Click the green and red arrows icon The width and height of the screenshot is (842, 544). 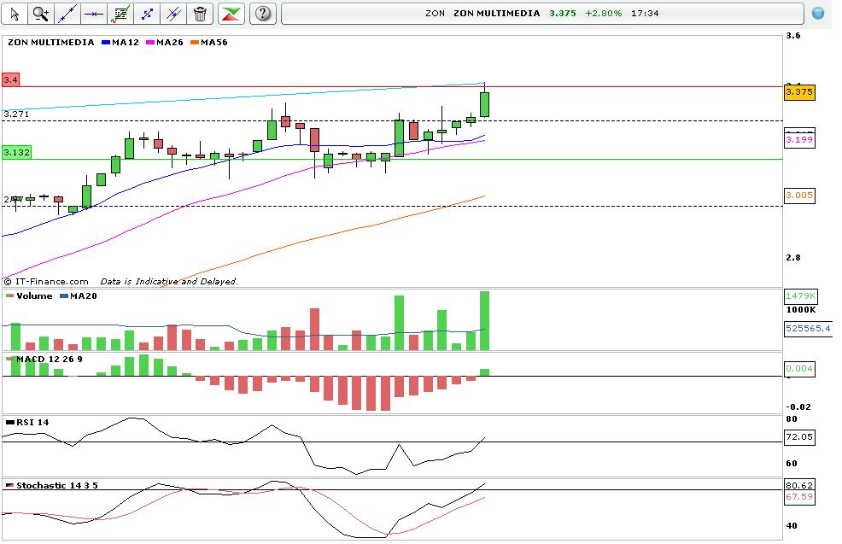[x=231, y=14]
